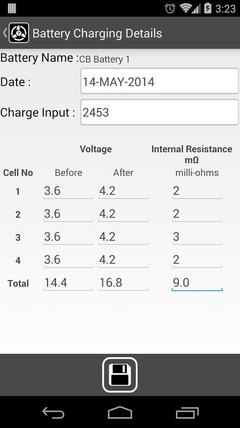Viewport: 240px width, 428px height.
Task: Tap the Battery Charging Details title
Action: pyautogui.click(x=97, y=33)
